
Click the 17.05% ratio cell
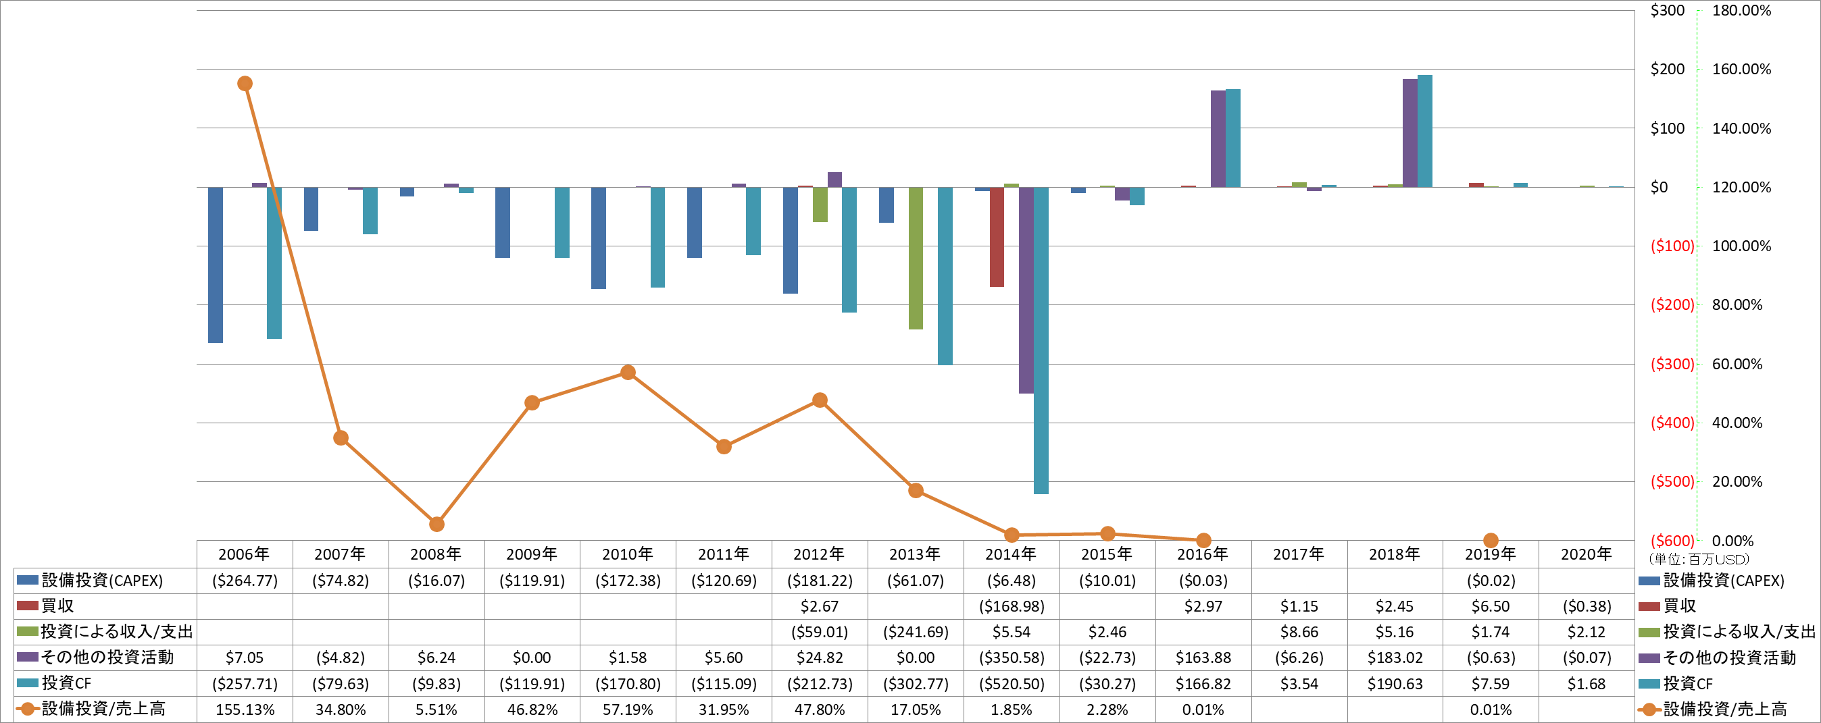pyautogui.click(x=916, y=709)
